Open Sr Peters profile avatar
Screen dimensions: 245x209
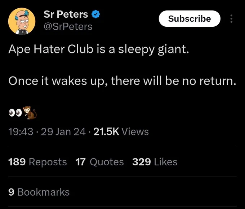(x=22, y=21)
